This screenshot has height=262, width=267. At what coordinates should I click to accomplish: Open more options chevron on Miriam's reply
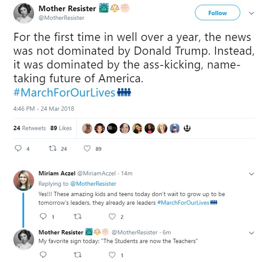point(252,174)
